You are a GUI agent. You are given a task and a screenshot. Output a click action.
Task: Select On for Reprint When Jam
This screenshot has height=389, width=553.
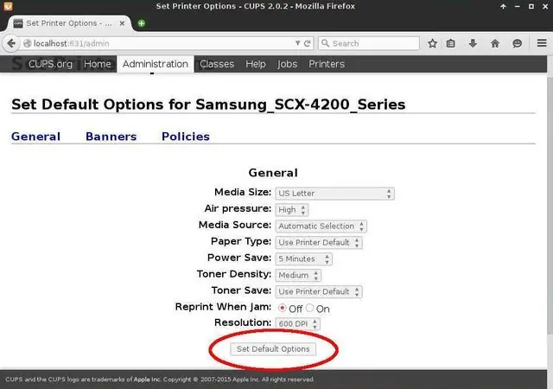click(x=309, y=308)
